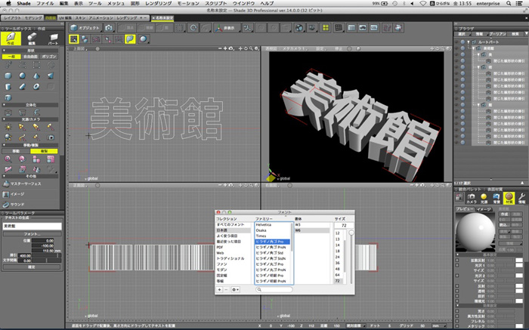Click the 確定 confirm button
Viewport: 529px width, 330px height.
tap(31, 267)
